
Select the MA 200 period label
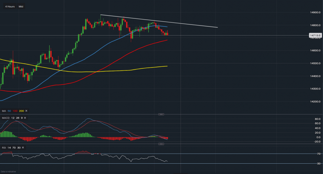21,111
